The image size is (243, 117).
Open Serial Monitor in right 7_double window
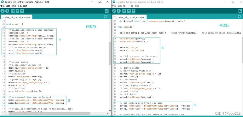click(x=240, y=11)
